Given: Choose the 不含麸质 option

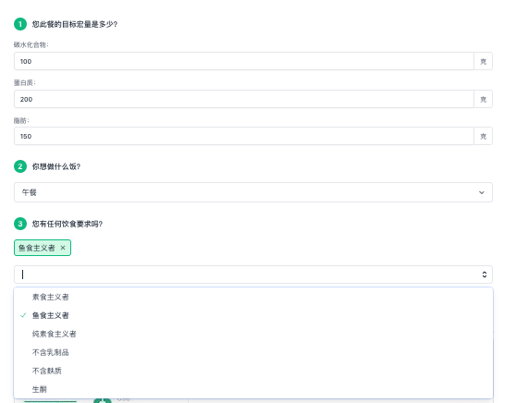Looking at the screenshot, I should click(253, 371).
